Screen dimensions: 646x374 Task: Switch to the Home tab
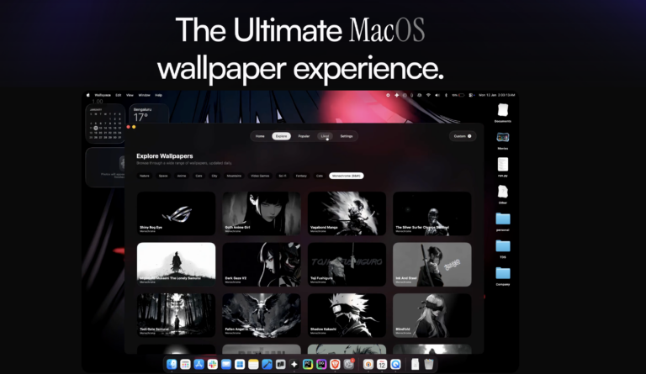pos(260,136)
